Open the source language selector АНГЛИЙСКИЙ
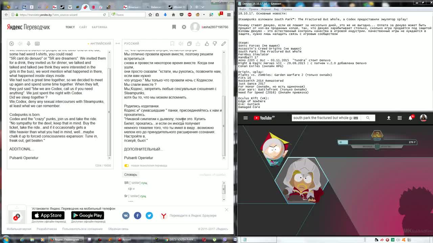This screenshot has width=433, height=243. (100, 44)
